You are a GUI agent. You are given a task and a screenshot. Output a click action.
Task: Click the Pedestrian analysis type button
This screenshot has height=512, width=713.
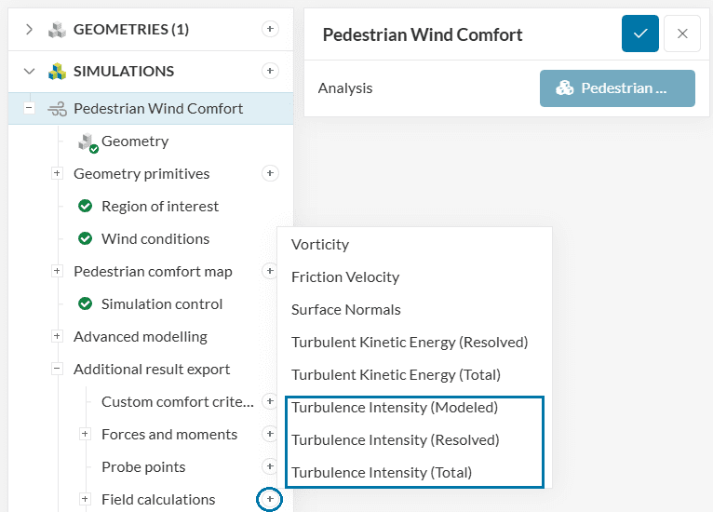pos(617,88)
